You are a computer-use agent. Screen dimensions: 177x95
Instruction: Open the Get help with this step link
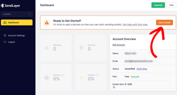point(135,25)
